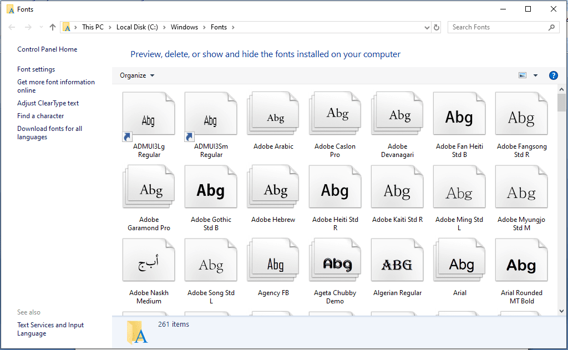Open Help via the blue question mark
This screenshot has width=568, height=350.
point(553,75)
